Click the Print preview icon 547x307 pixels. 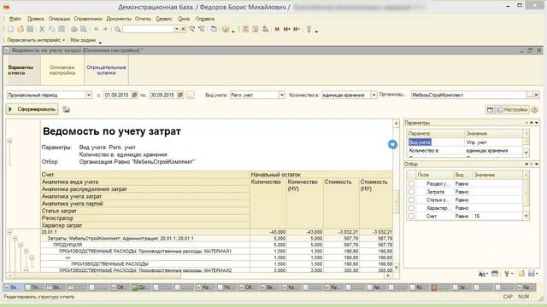tap(84, 29)
